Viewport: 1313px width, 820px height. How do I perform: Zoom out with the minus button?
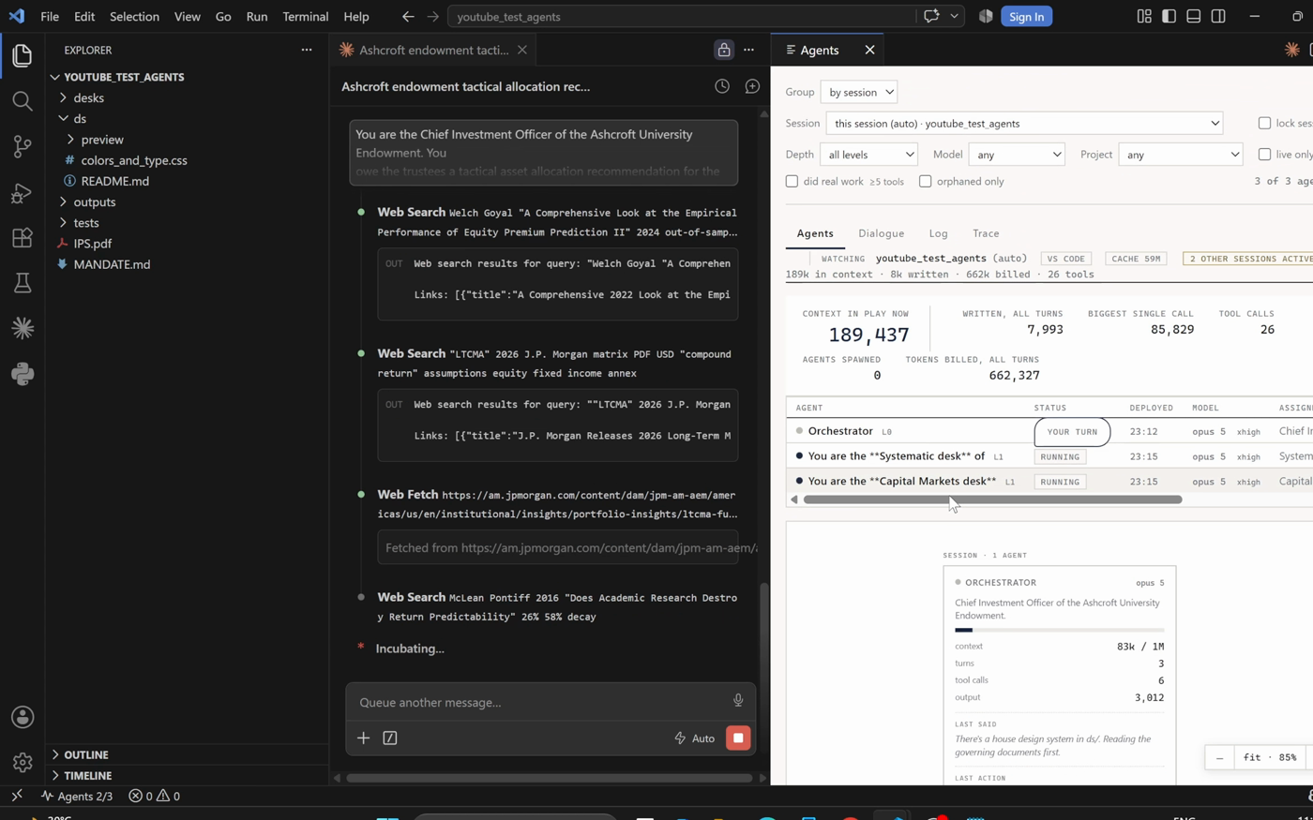(x=1219, y=757)
